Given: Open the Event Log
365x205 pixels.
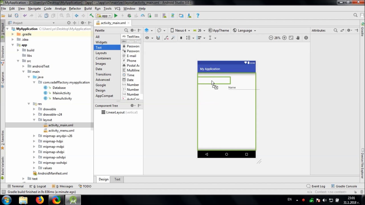Looking at the screenshot, I should pyautogui.click(x=316, y=186).
